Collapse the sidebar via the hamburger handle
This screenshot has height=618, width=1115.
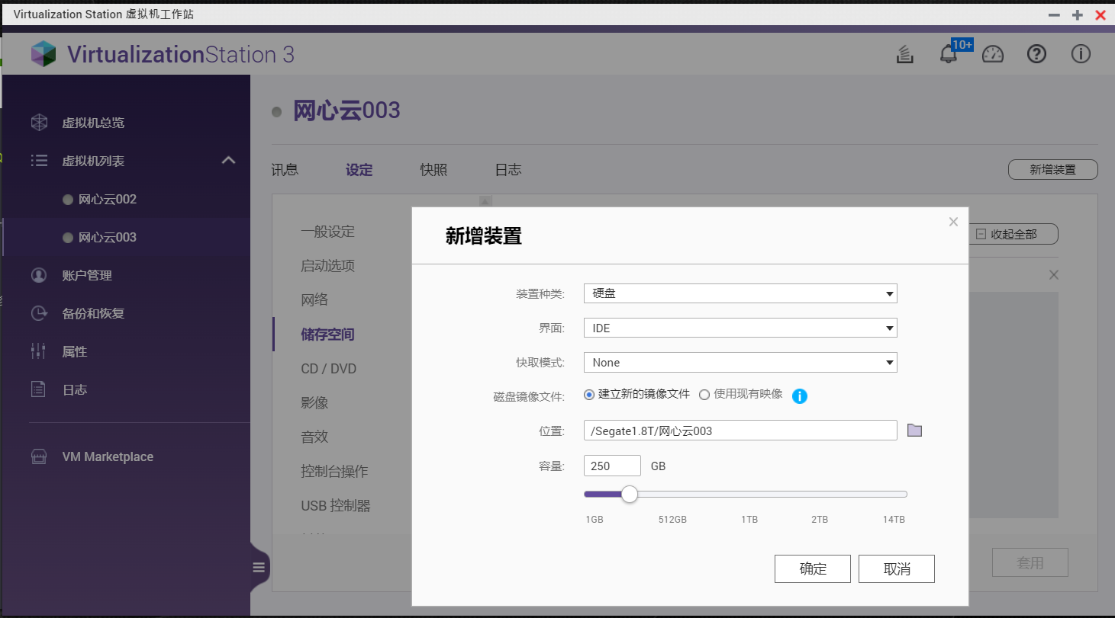pyautogui.click(x=259, y=567)
